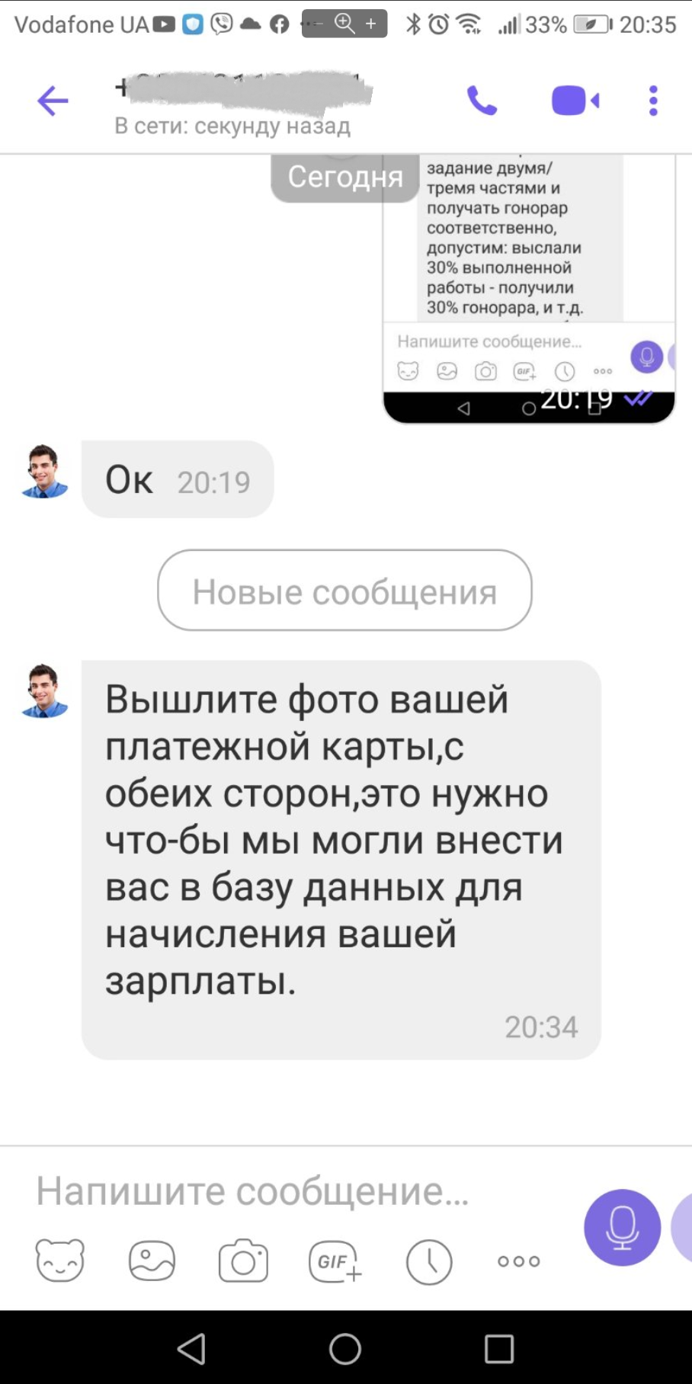The width and height of the screenshot is (692, 1384).
Task: Tap avatar beside the payment card message
Action: 44,690
